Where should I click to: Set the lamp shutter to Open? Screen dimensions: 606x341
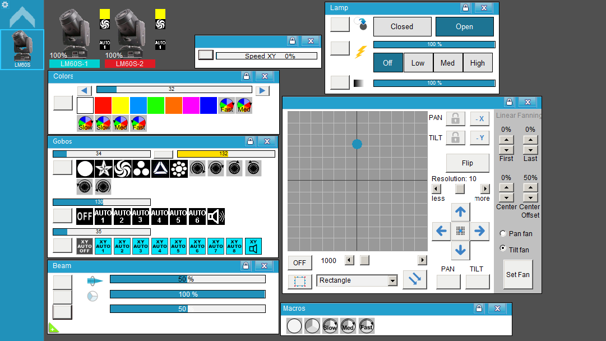pyautogui.click(x=464, y=27)
